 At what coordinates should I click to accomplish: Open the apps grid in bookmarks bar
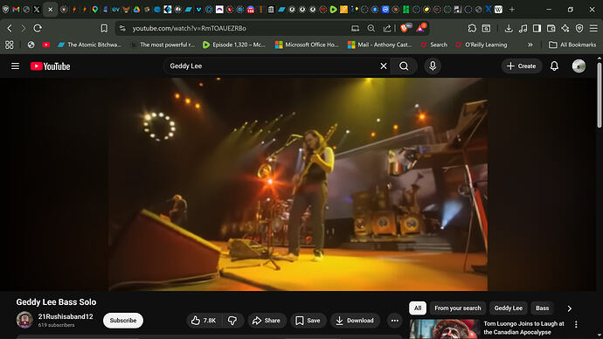point(10,45)
